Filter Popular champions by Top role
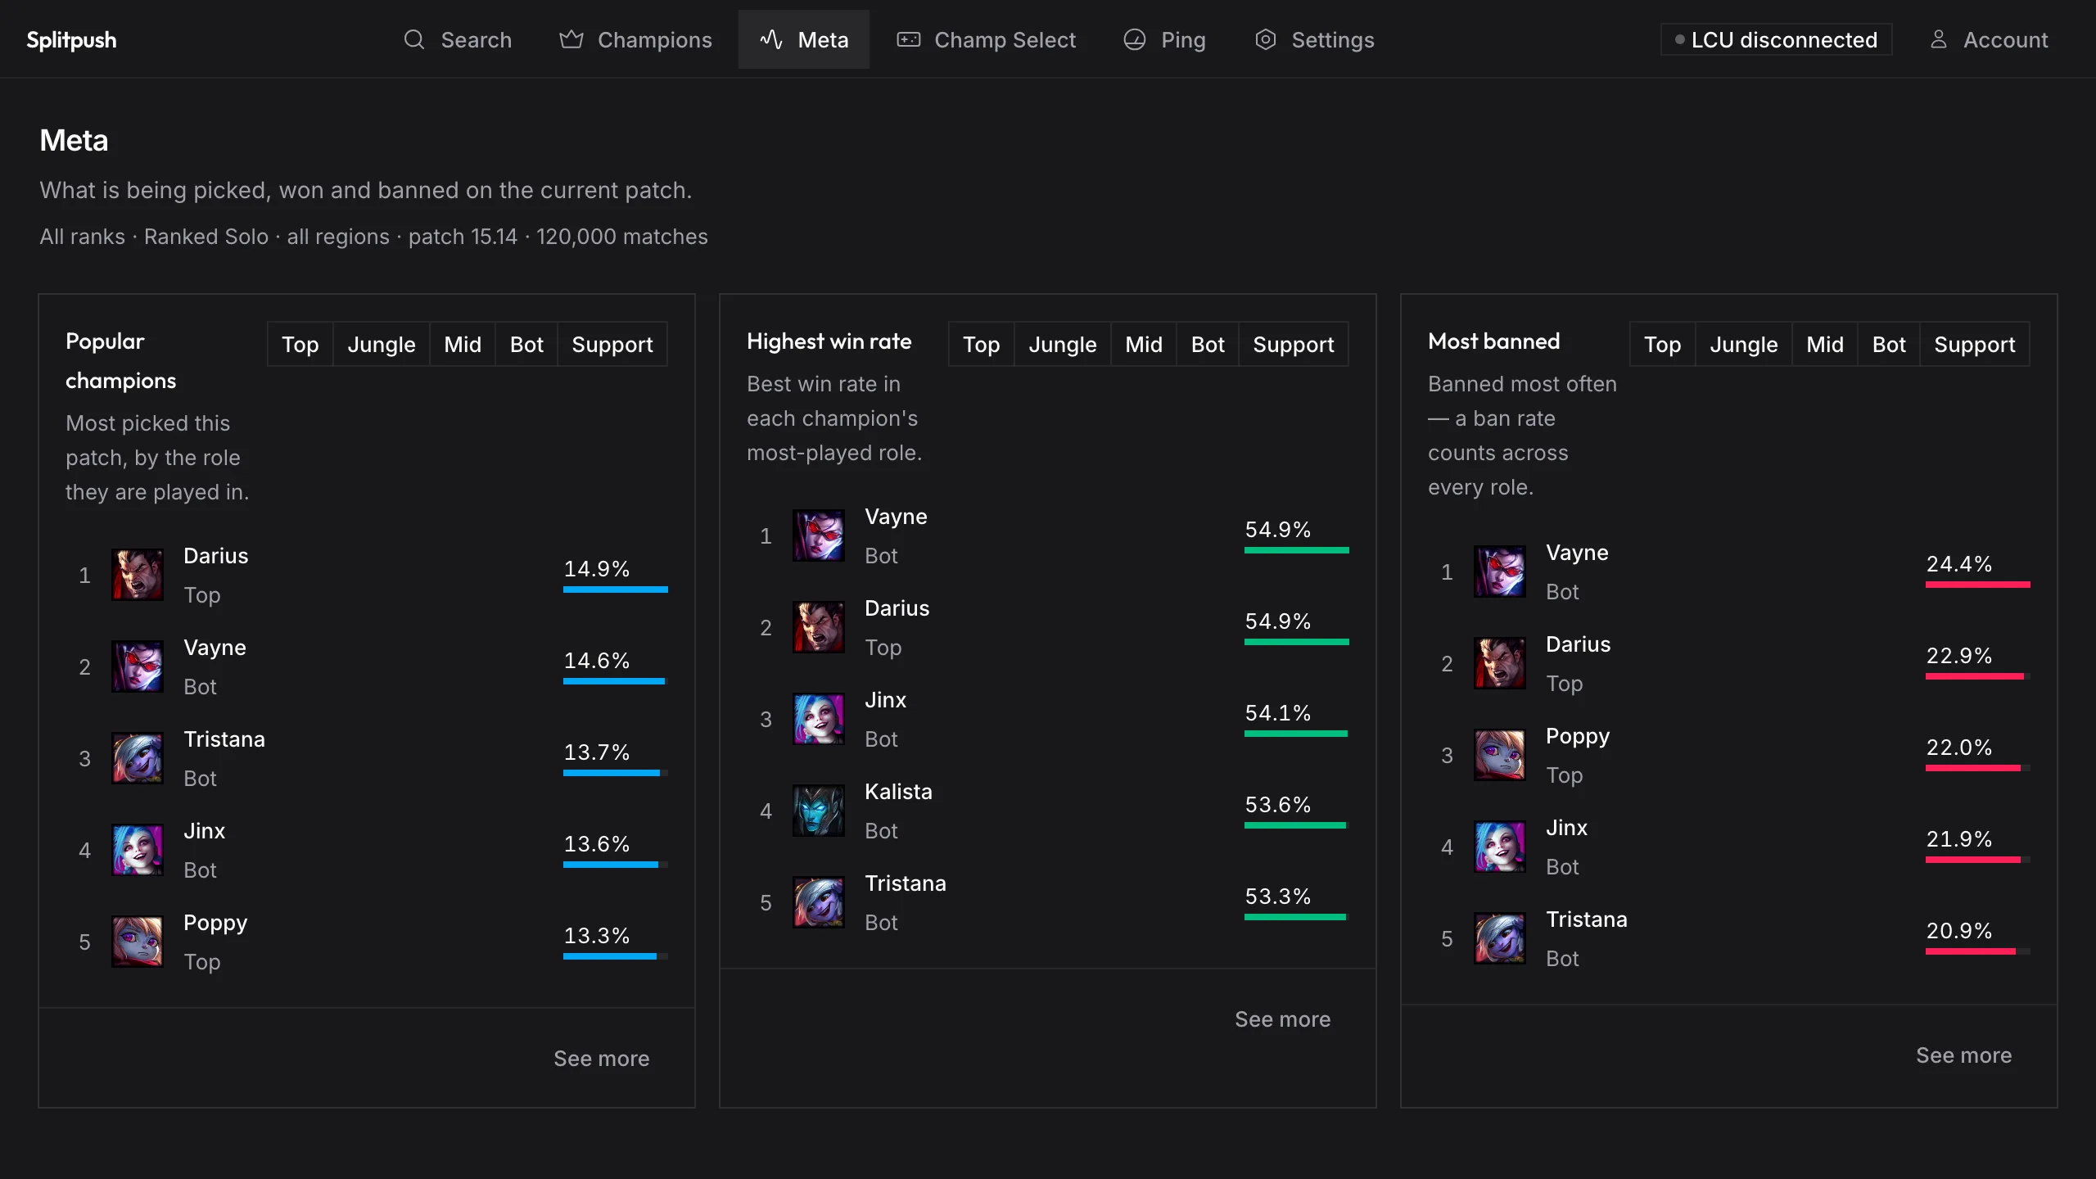Screen dimensions: 2096x1179 [x=300, y=344]
